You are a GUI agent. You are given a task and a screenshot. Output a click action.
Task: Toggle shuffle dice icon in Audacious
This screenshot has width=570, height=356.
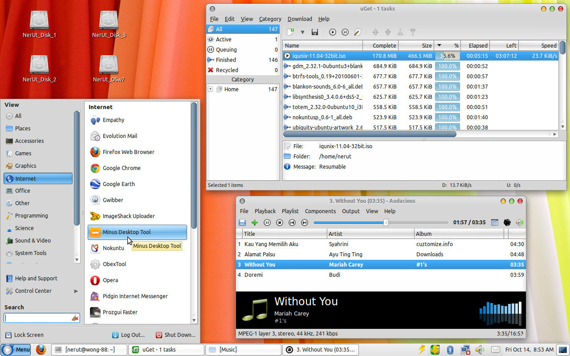click(x=507, y=222)
